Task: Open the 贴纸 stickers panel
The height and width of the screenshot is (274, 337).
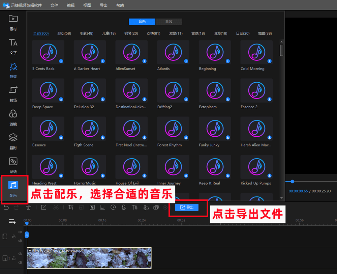Action: tap(13, 165)
